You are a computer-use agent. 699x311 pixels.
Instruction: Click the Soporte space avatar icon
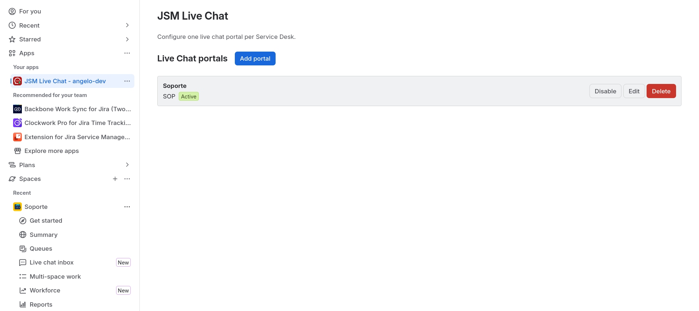click(x=17, y=207)
